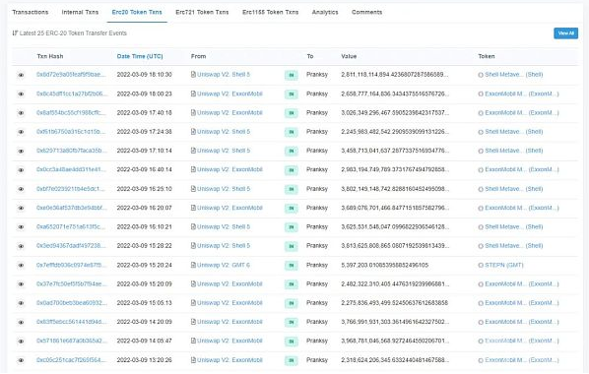Open the txn hash link dated 18:00:23

71,93
